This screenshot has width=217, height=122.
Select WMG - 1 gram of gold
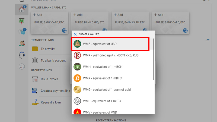point(112,89)
